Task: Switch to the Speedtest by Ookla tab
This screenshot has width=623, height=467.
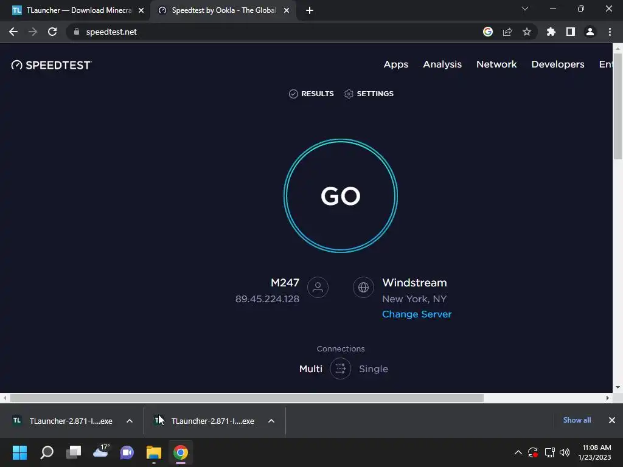Action: pyautogui.click(x=223, y=10)
